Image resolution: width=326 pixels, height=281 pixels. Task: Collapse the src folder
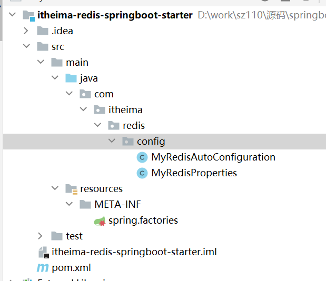[26, 47]
